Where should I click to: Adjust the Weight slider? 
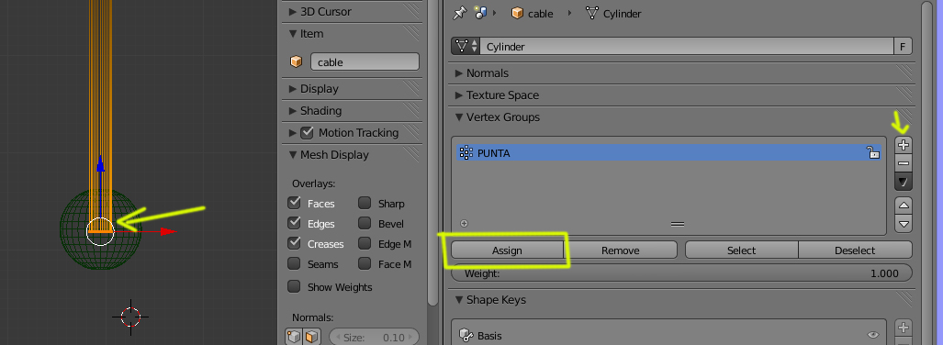tap(681, 273)
